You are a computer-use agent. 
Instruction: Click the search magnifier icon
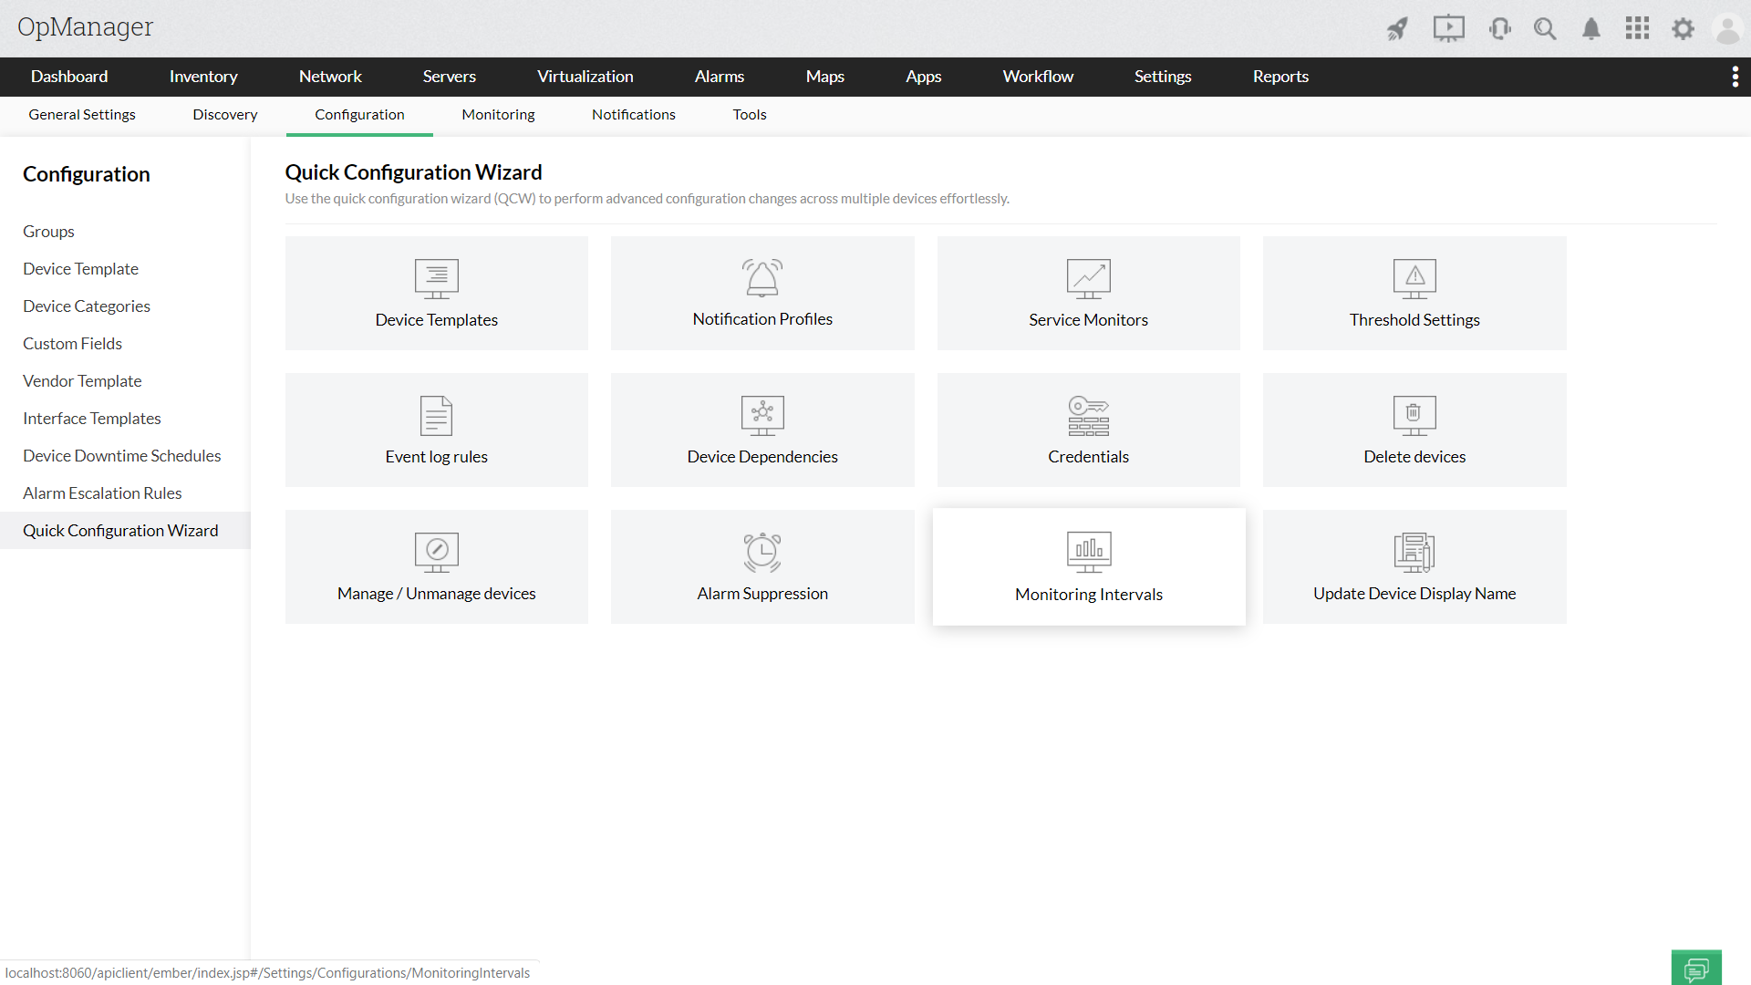pyautogui.click(x=1545, y=29)
